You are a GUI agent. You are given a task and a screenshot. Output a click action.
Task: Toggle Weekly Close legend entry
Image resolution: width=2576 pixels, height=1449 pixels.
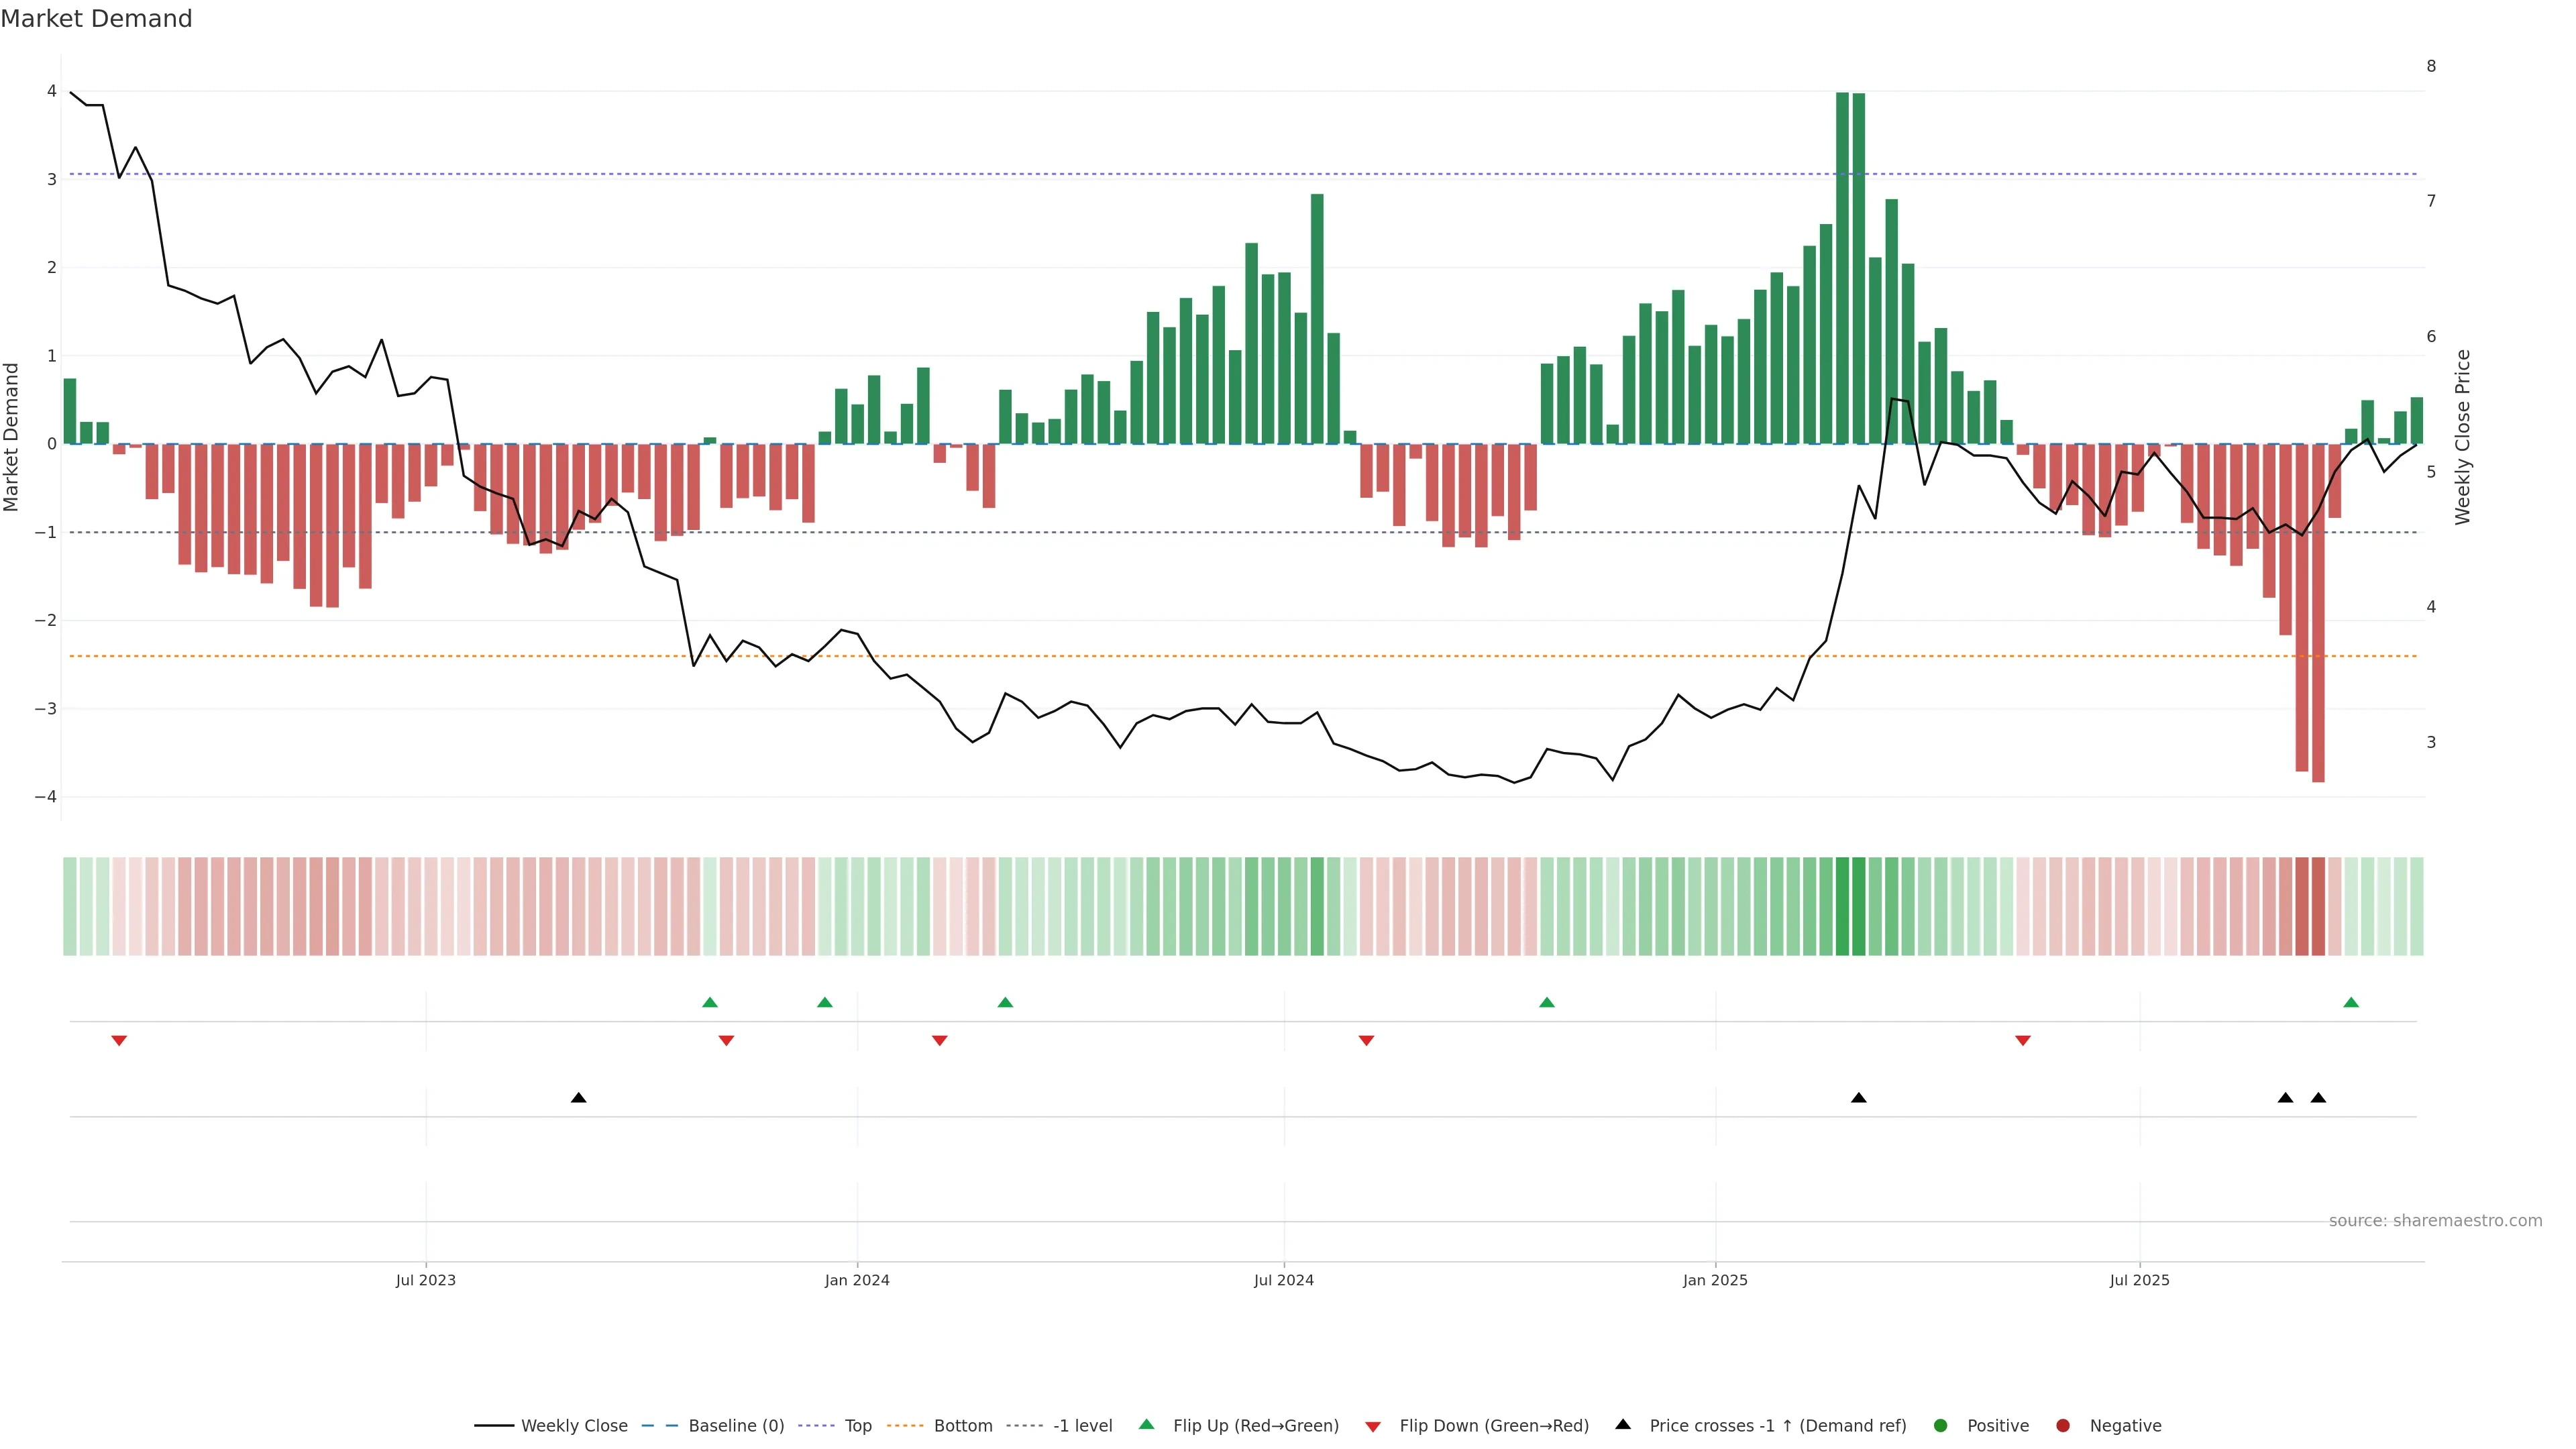point(573,1426)
